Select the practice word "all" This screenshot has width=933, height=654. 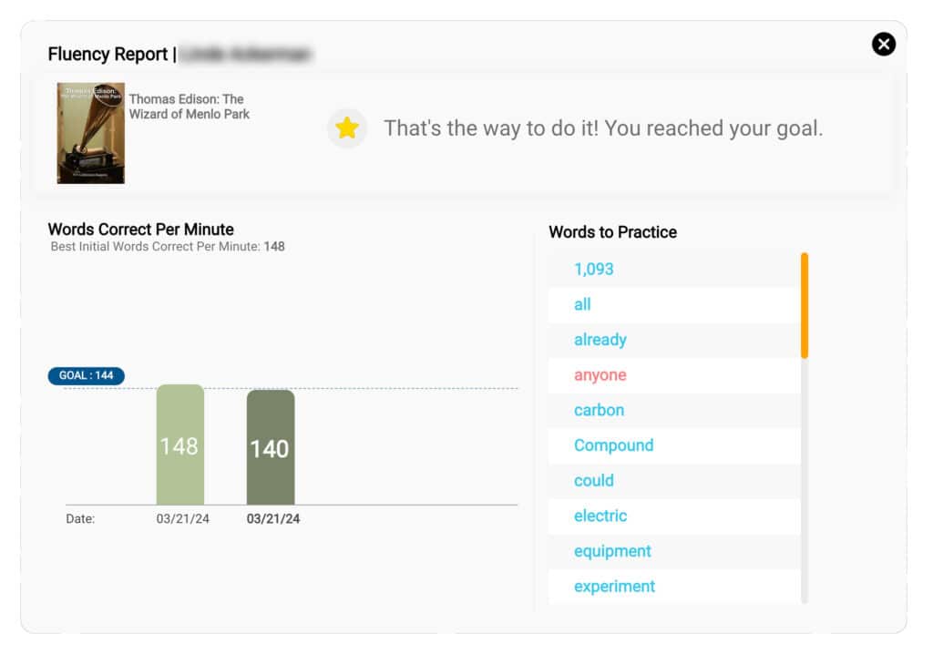[583, 304]
